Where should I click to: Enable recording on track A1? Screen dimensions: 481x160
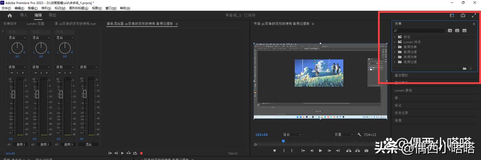tap(22, 73)
